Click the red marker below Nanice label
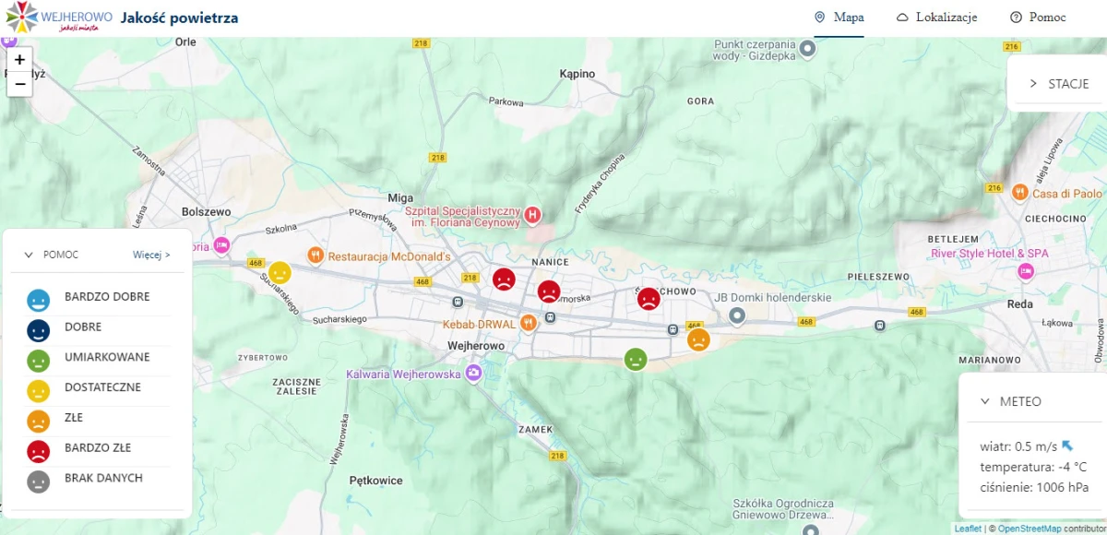The image size is (1107, 535). click(549, 292)
